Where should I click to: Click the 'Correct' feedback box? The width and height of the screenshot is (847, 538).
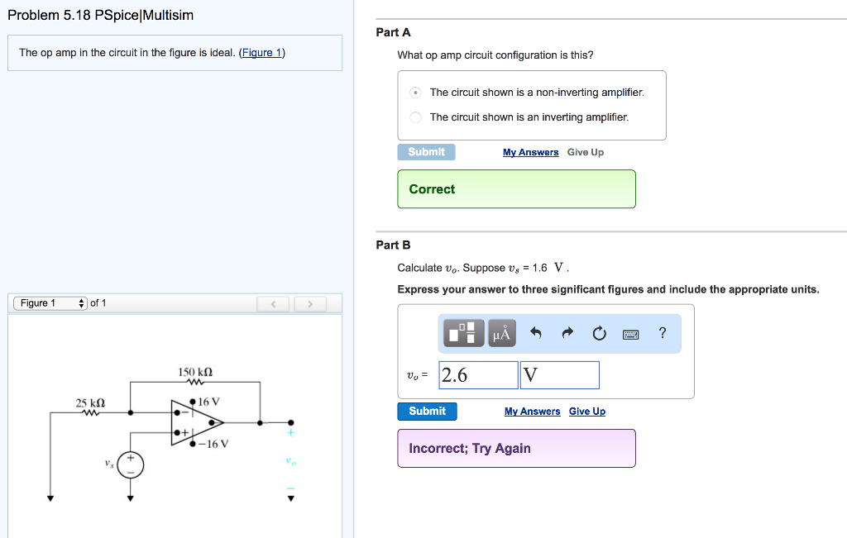516,189
